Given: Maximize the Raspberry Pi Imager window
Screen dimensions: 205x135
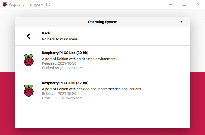Looking at the screenshot, I should 184,5.
